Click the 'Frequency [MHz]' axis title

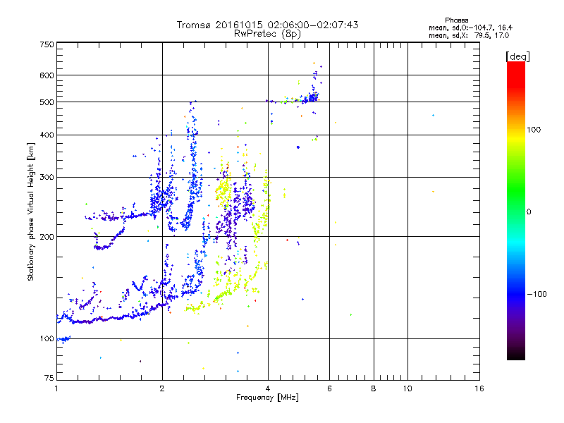click(x=267, y=398)
